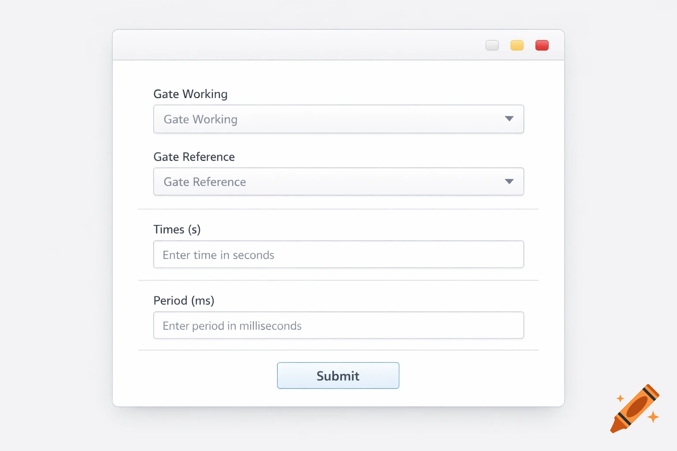
Task: Select the Gate Reference placeholder text
Action: tap(204, 181)
